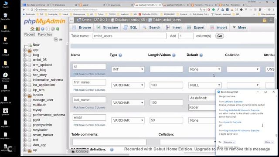Screen dimensions: 279x157
Task: Open Structure tab
Action: [107, 27]
